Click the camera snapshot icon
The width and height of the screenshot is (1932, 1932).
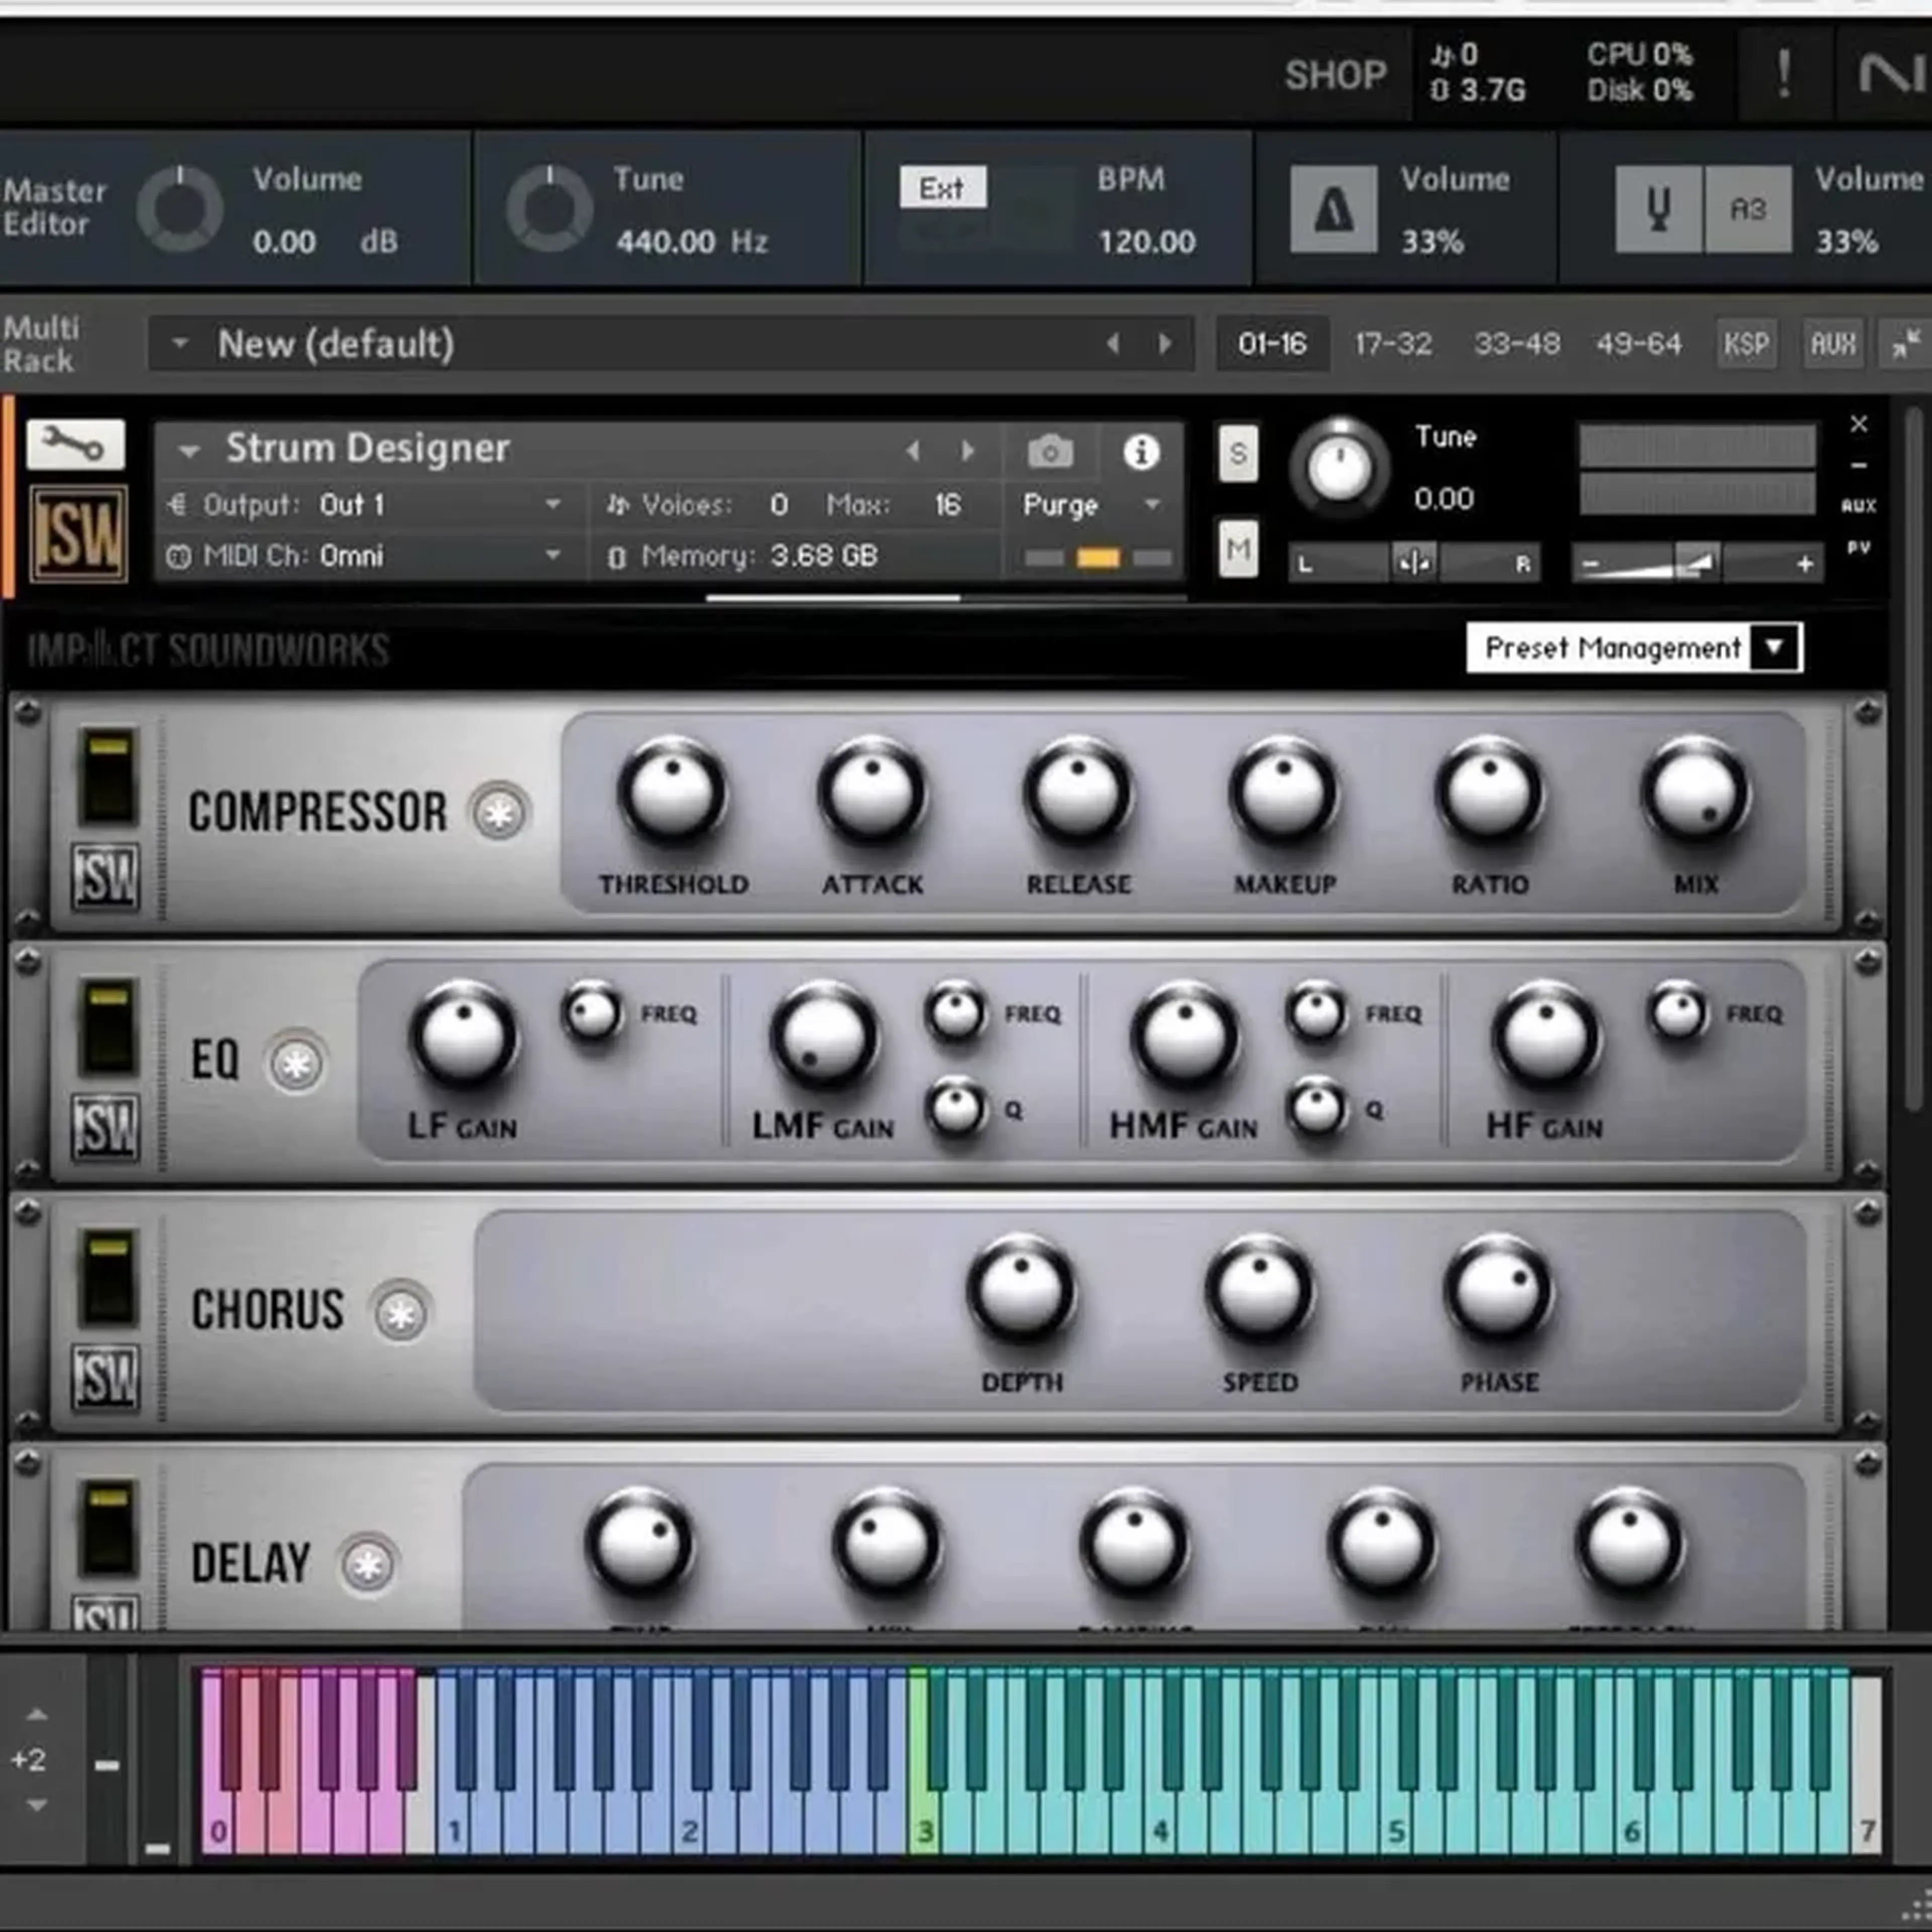(x=1050, y=452)
